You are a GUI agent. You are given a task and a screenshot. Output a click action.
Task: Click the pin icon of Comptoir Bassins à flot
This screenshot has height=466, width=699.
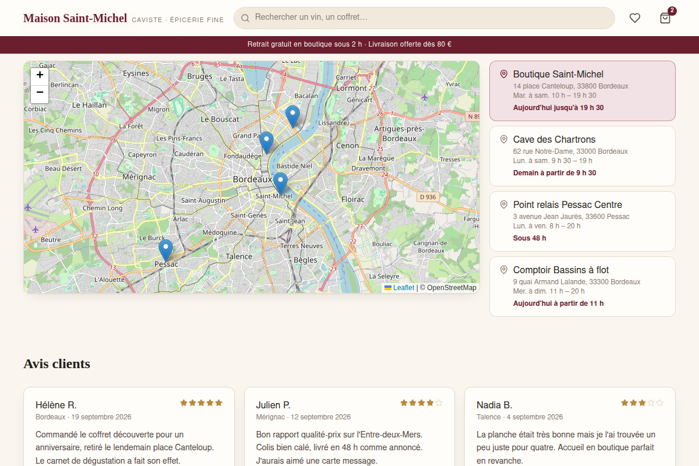click(504, 270)
